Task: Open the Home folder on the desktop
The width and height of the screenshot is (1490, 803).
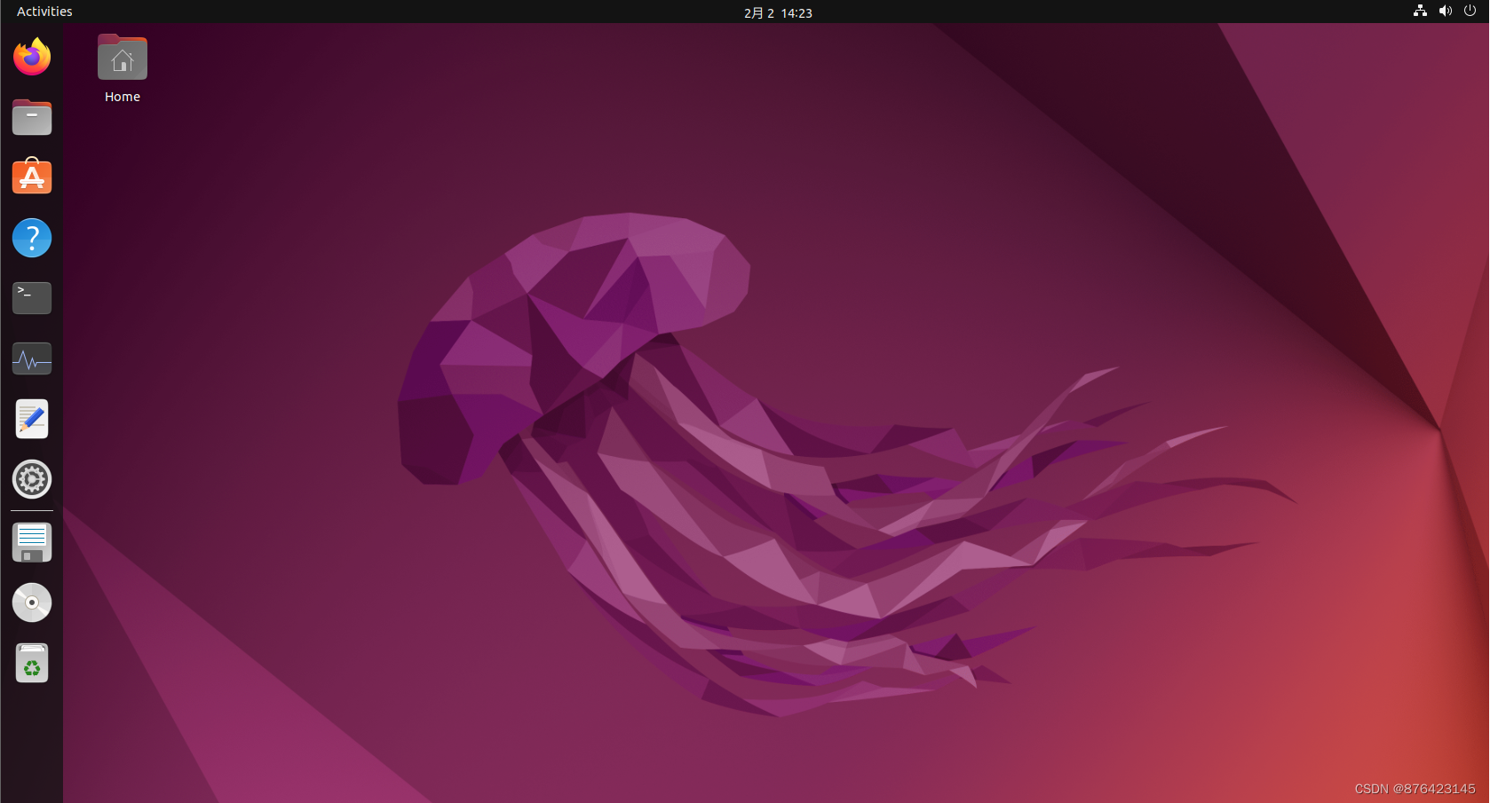Action: 122,57
